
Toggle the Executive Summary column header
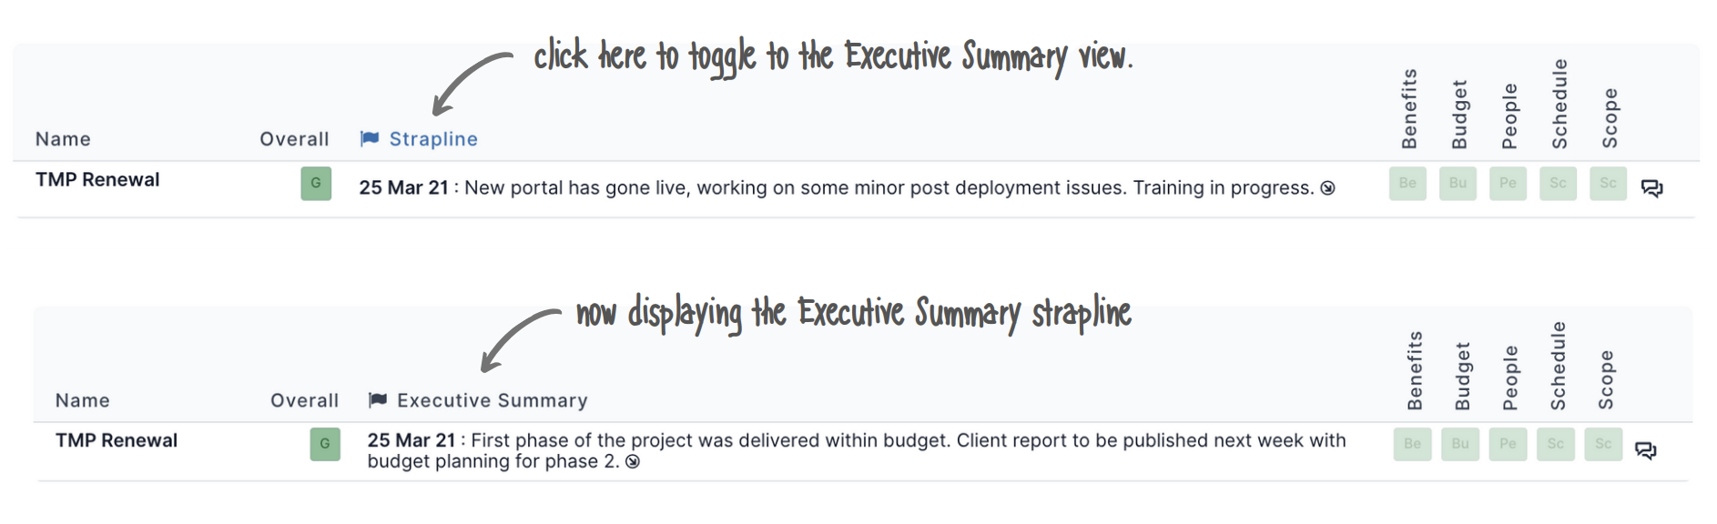click(493, 400)
